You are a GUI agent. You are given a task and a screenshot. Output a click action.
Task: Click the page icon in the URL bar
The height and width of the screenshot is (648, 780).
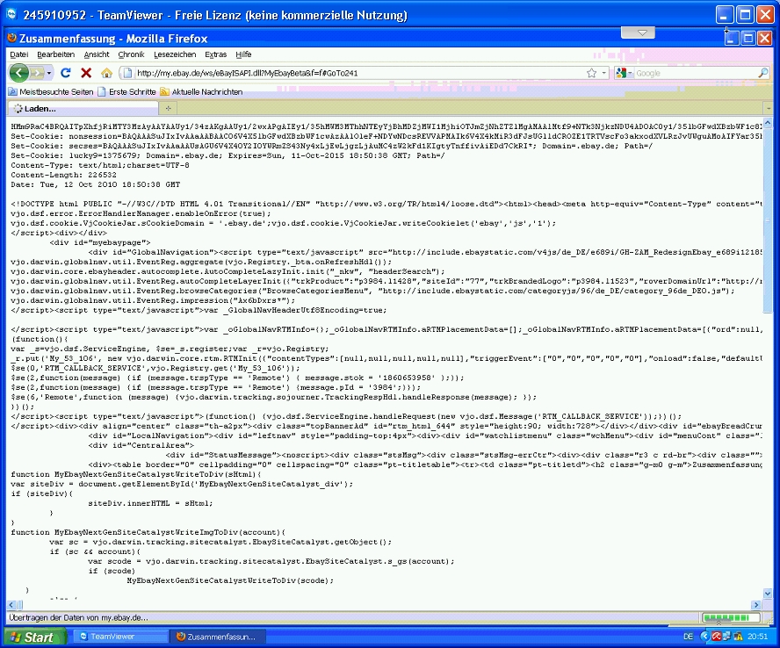(x=127, y=73)
